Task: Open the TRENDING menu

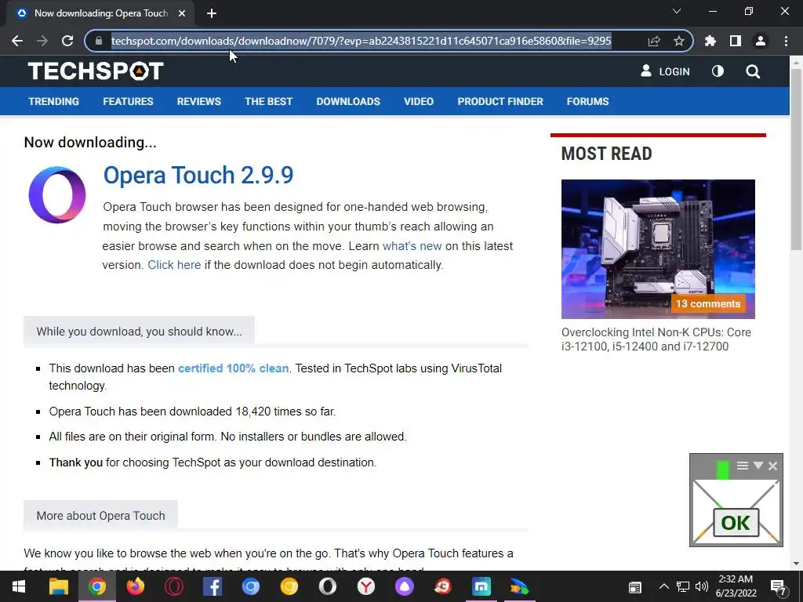Action: pos(54,101)
